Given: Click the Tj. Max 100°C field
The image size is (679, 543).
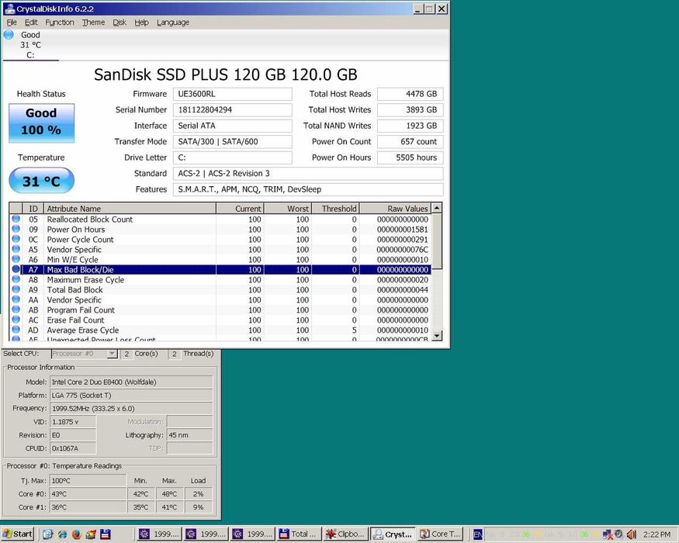Looking at the screenshot, I should pyautogui.click(x=88, y=481).
